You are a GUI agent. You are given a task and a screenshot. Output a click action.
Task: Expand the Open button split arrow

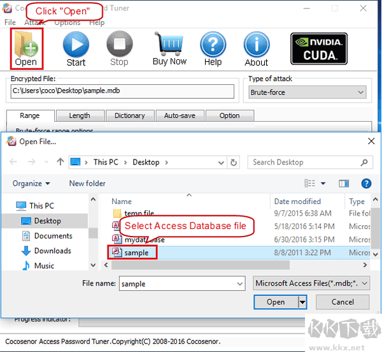click(302, 302)
